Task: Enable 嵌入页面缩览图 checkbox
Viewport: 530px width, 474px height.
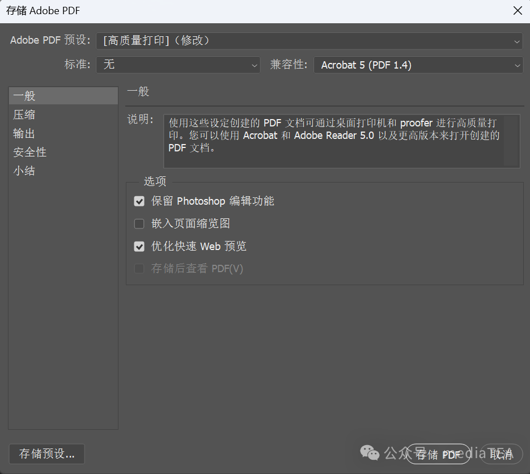Action: [x=139, y=224]
